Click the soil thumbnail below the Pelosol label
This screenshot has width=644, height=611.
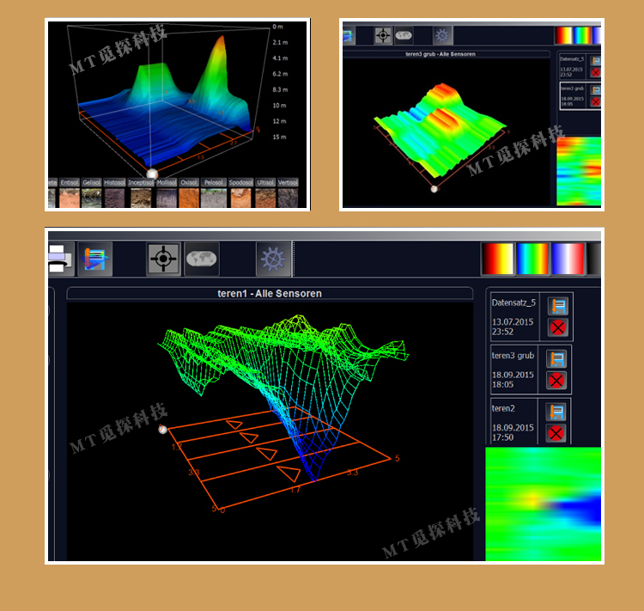coord(214,199)
